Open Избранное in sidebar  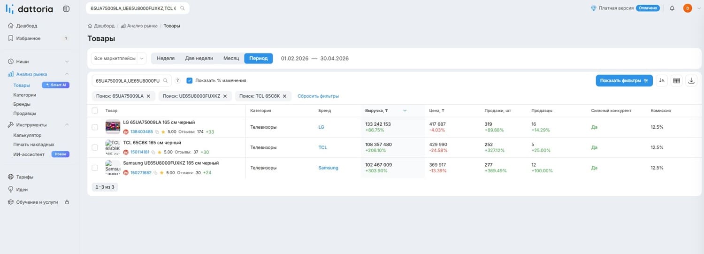(28, 38)
